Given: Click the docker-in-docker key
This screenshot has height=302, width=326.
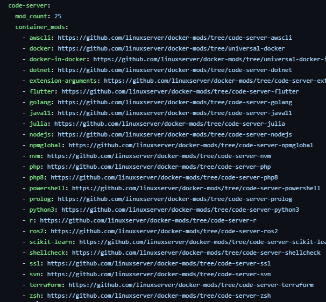Looking at the screenshot, I should (58, 60).
